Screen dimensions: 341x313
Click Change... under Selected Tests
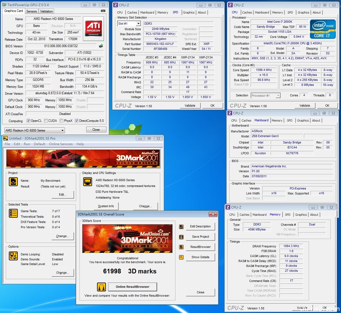63,236
